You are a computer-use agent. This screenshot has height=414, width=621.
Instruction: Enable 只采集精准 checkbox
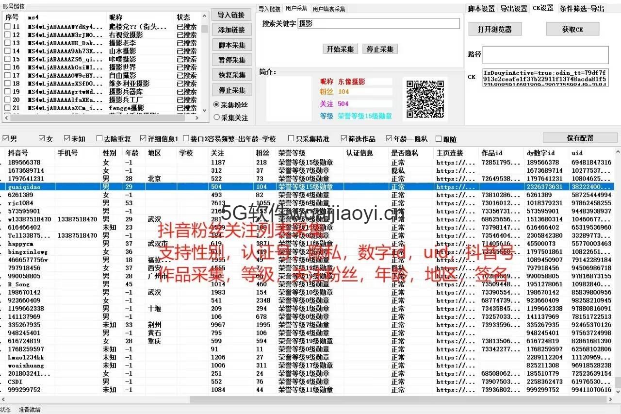coord(291,139)
